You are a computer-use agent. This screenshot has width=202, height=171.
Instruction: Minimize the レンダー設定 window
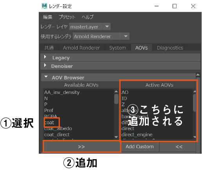point(157,6)
